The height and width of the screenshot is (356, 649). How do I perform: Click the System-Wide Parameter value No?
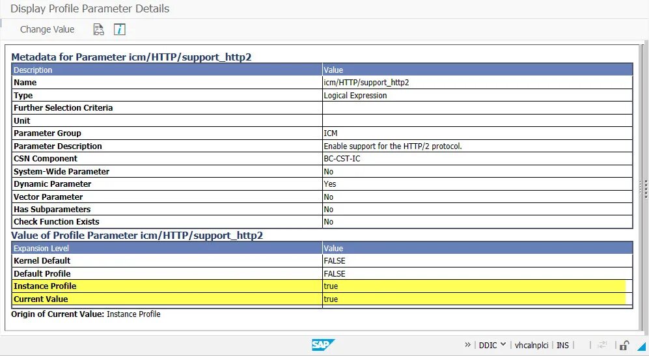329,171
